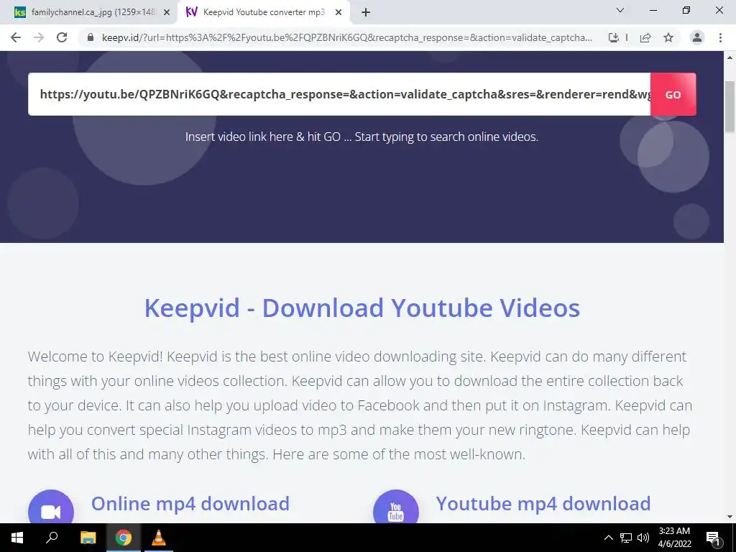The image size is (736, 552).
Task: Open the tab search dropdown chevron
Action: coord(620,10)
